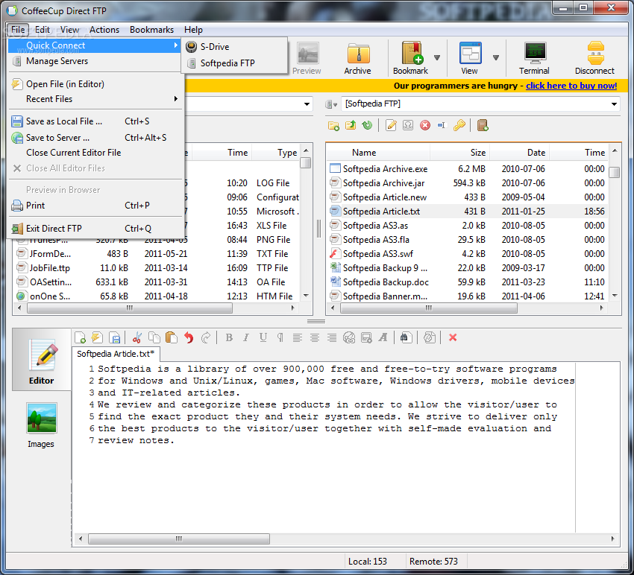
Task: Open the [Softpedia FTP] path dropdown
Action: pos(614,104)
